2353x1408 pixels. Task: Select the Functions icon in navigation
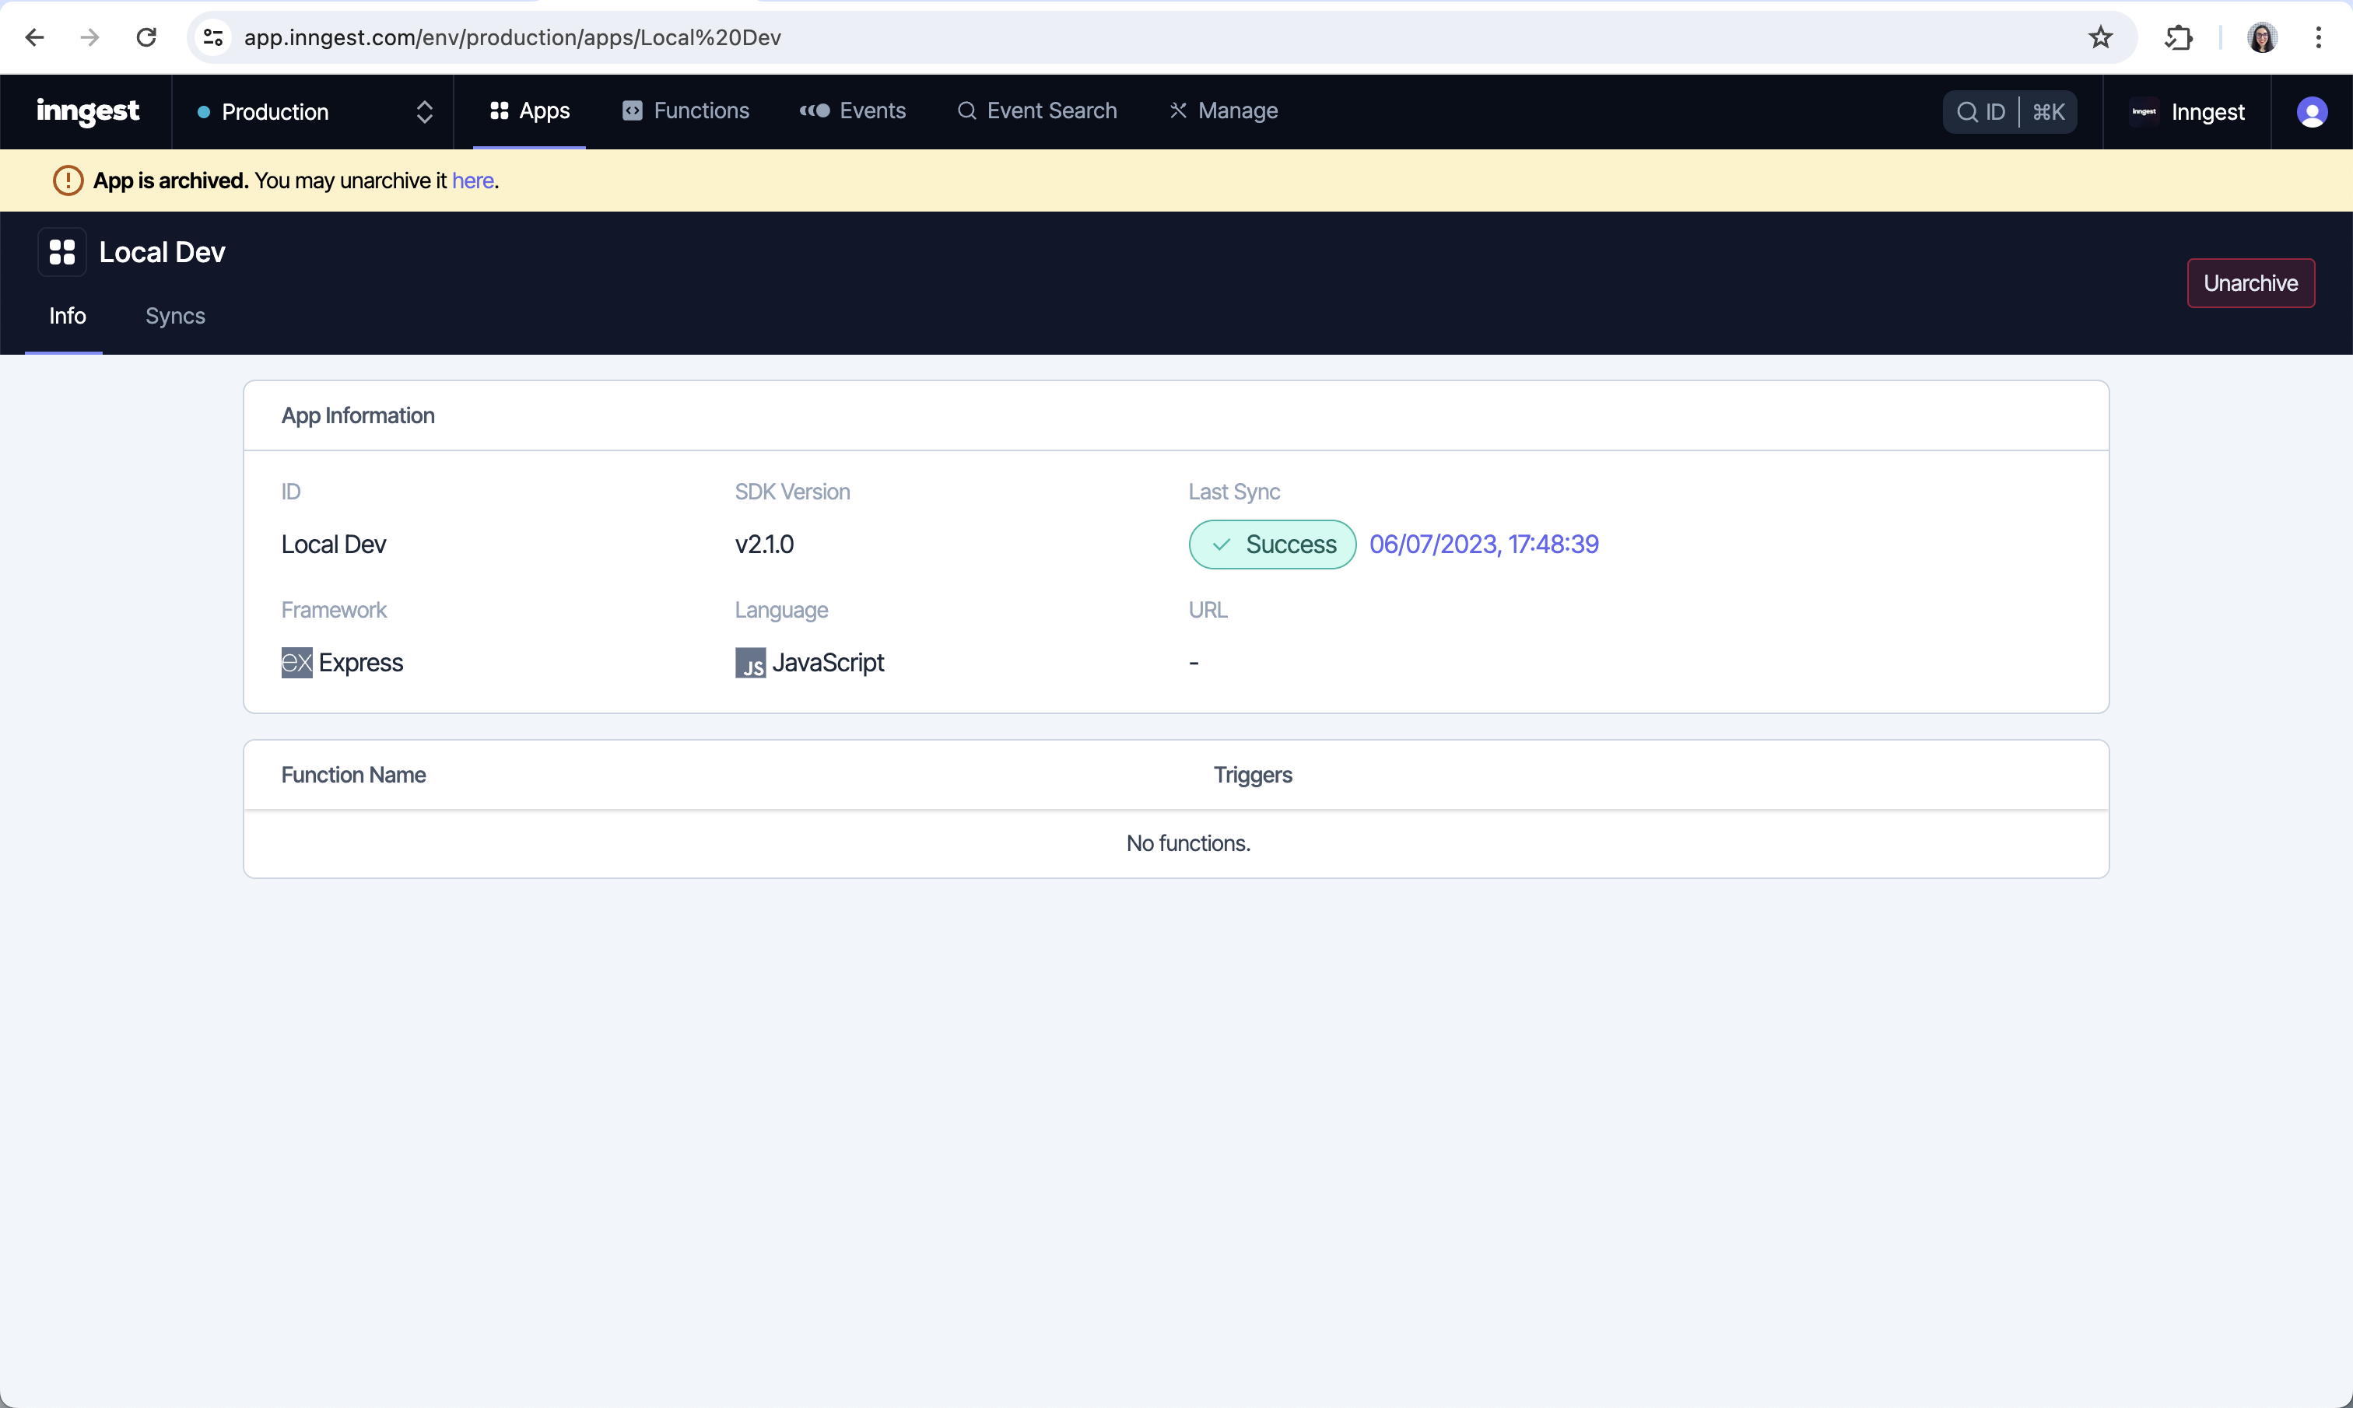(x=632, y=111)
